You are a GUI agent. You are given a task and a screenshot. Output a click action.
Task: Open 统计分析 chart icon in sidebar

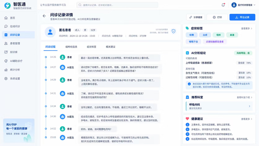point(6,70)
